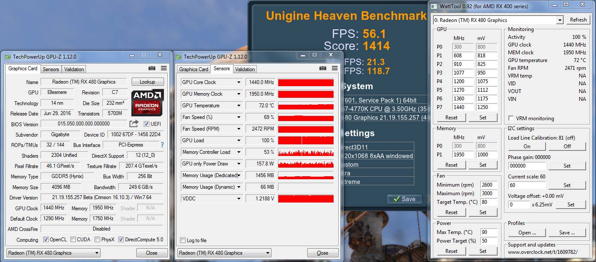The height and width of the screenshot is (262, 596).
Task: Open GPU selector dropdown in Sensors window
Action: tap(224, 253)
